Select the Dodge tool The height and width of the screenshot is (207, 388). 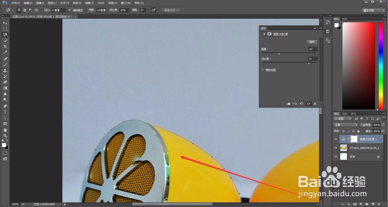[5, 100]
